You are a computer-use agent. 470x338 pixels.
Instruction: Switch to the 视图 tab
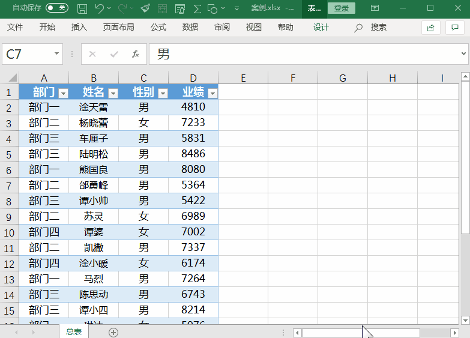(x=254, y=27)
